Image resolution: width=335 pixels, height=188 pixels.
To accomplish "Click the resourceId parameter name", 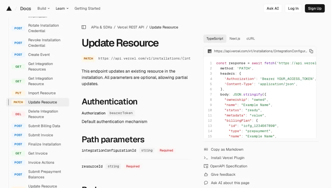I will [x=92, y=166].
